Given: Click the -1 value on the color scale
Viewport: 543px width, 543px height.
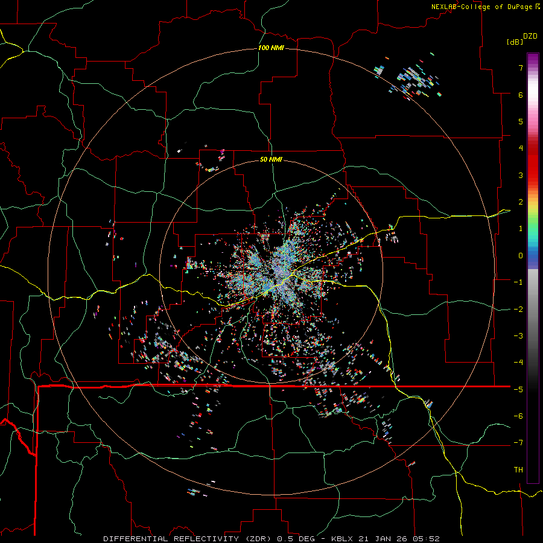Looking at the screenshot, I should 518,282.
